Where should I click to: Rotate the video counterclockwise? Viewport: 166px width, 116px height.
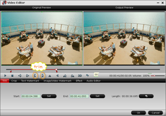(x=65, y=76)
